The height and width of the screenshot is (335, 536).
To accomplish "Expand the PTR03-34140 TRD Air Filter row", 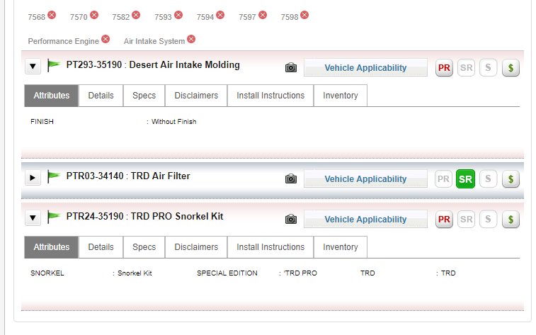I will click(33, 177).
